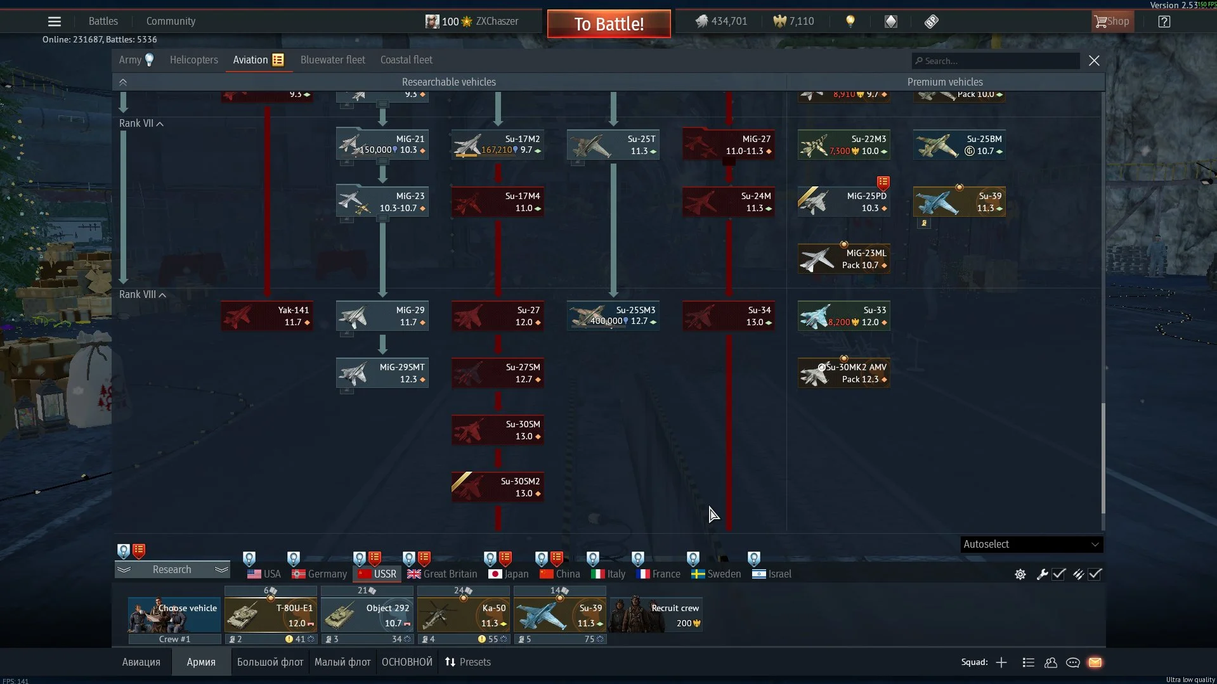1217x684 pixels.
Task: Select the premium Su-25BM card
Action: pos(960,145)
